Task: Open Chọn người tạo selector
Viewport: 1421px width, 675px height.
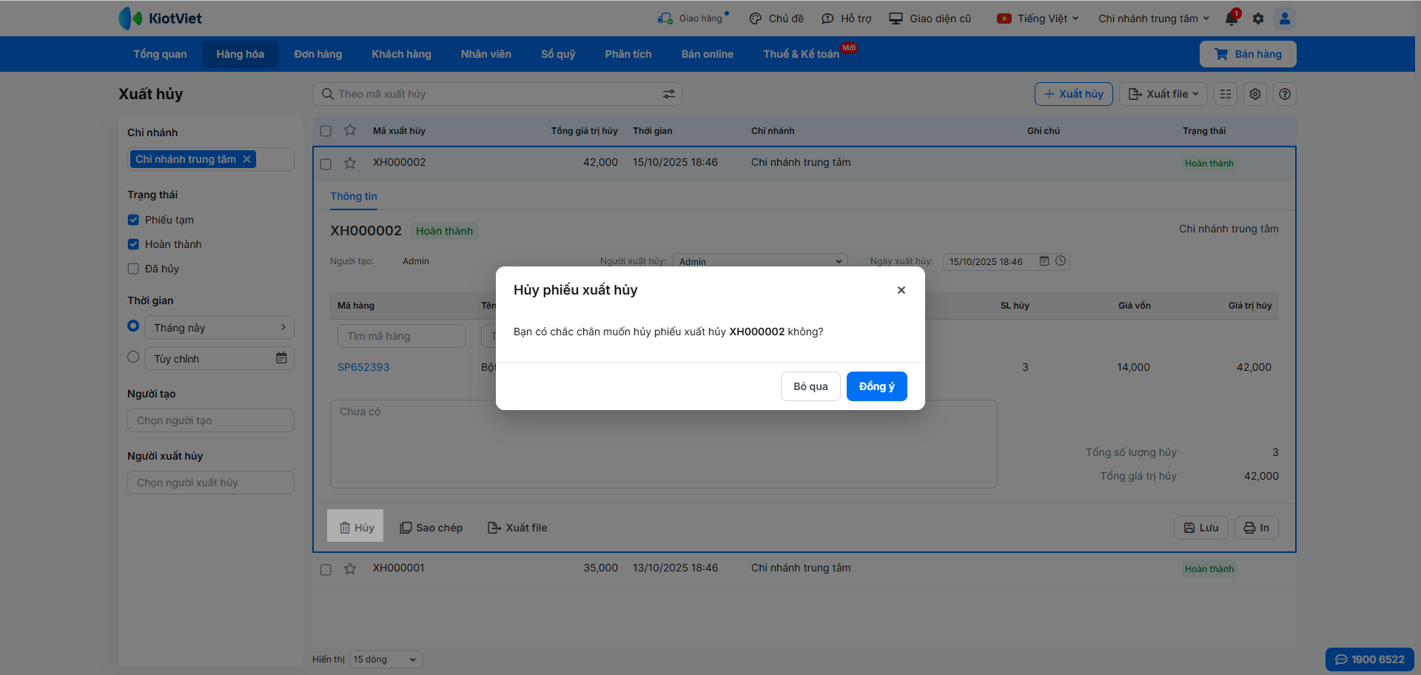Action: (x=211, y=420)
